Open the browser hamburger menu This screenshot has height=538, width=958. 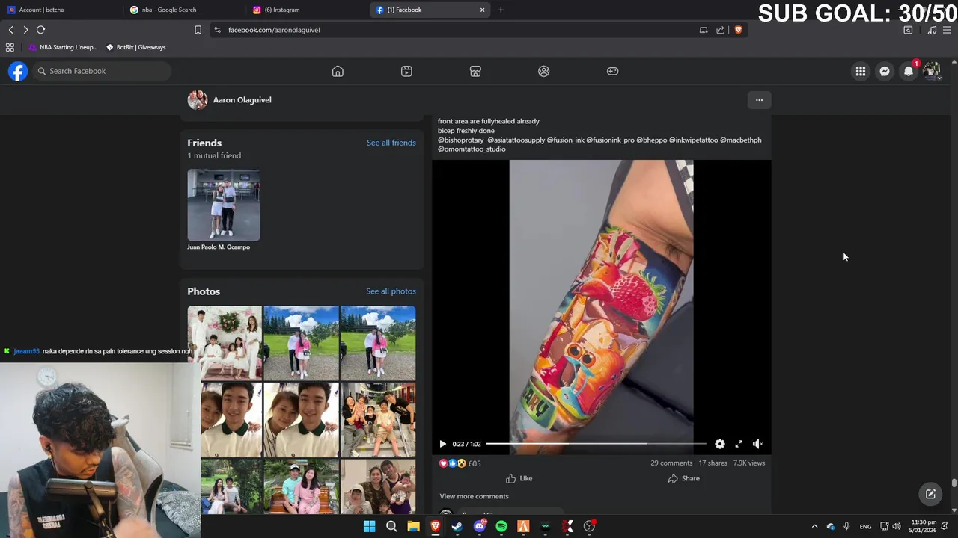948,30
